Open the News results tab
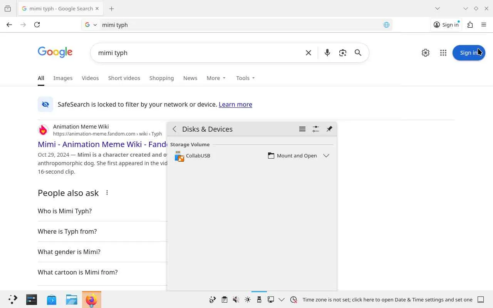The width and height of the screenshot is (493, 308). [190, 78]
